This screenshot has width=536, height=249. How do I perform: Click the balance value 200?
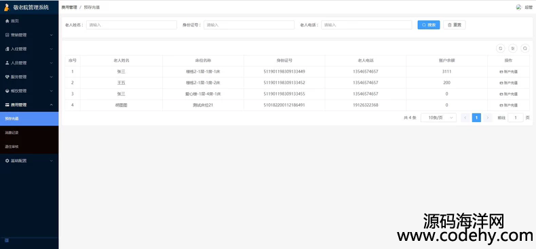pos(447,83)
